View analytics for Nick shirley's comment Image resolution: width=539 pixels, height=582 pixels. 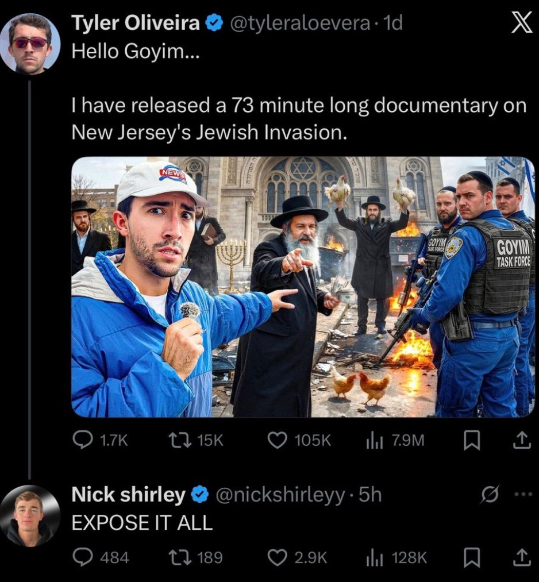point(374,557)
